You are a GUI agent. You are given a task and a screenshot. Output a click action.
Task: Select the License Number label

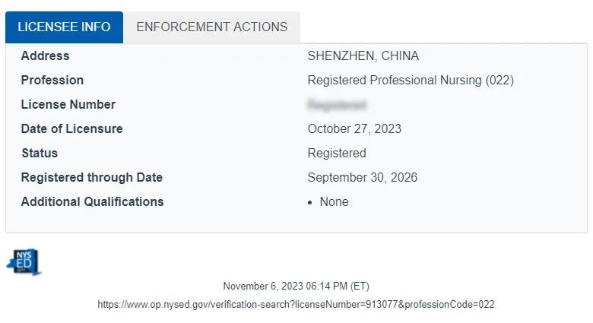tap(68, 104)
